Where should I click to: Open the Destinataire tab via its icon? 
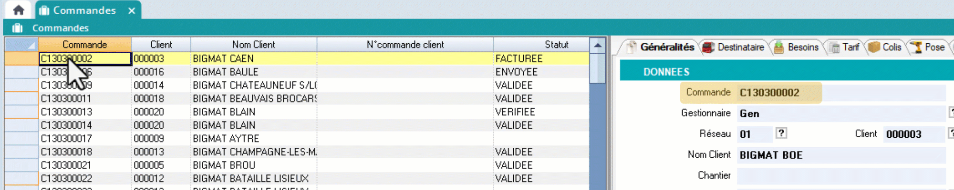coord(708,47)
